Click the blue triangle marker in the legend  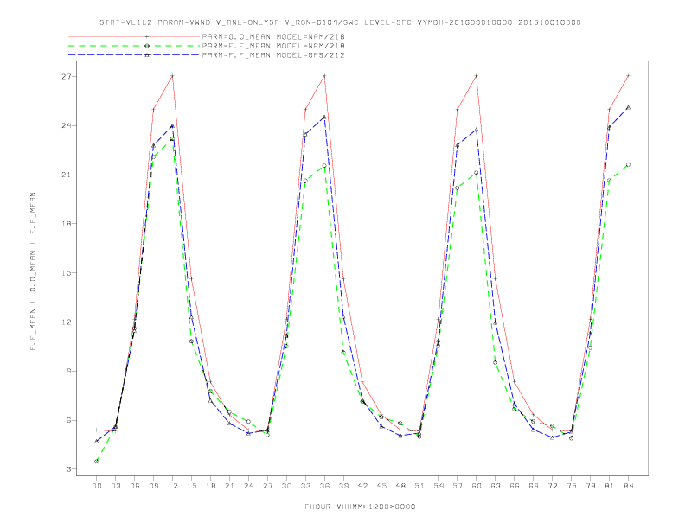point(147,55)
